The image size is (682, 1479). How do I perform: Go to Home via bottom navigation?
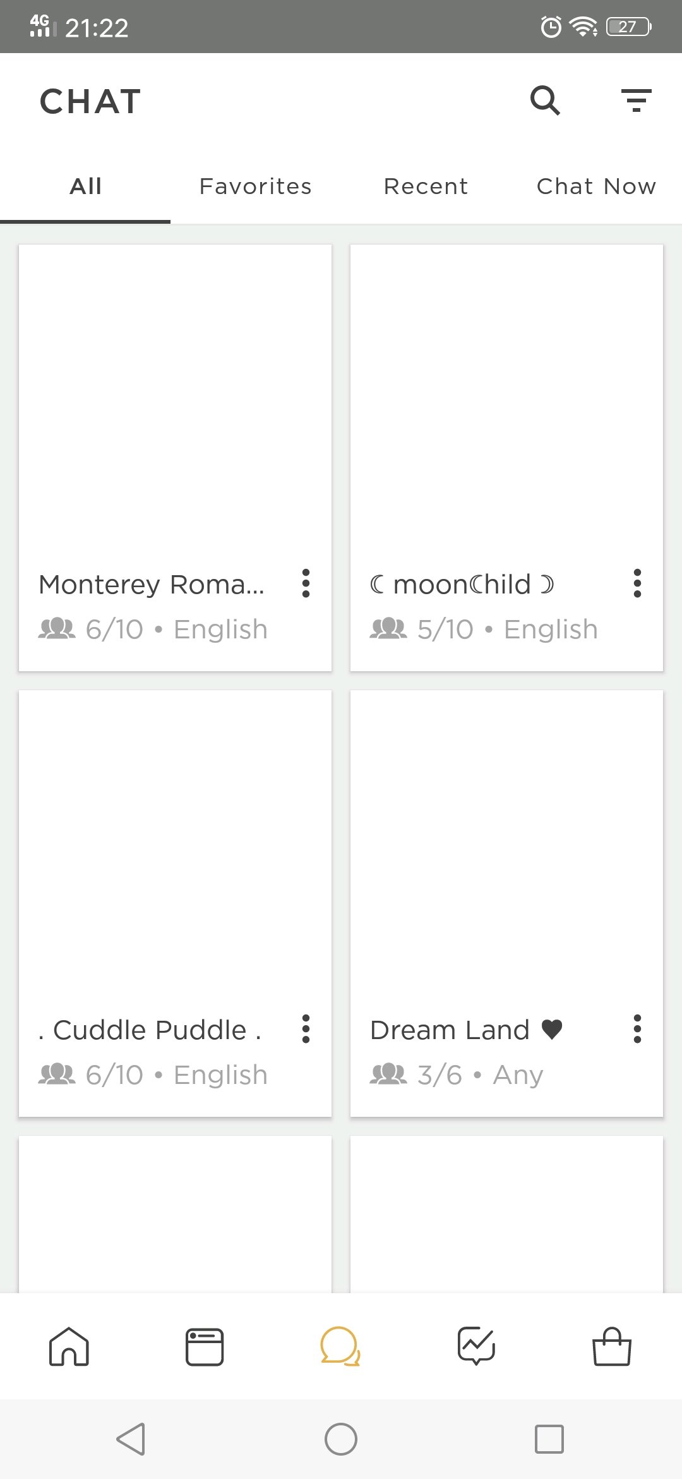click(69, 1346)
